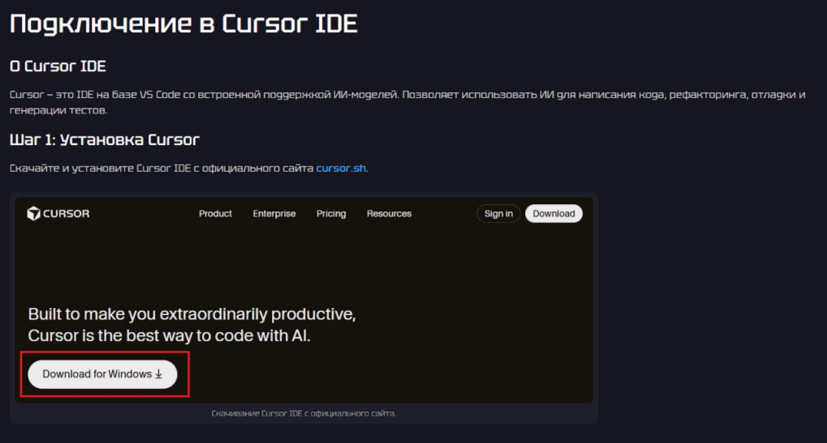Screen dimensions: 827x443
Task: Click the Download for Windows button
Action: [x=97, y=374]
